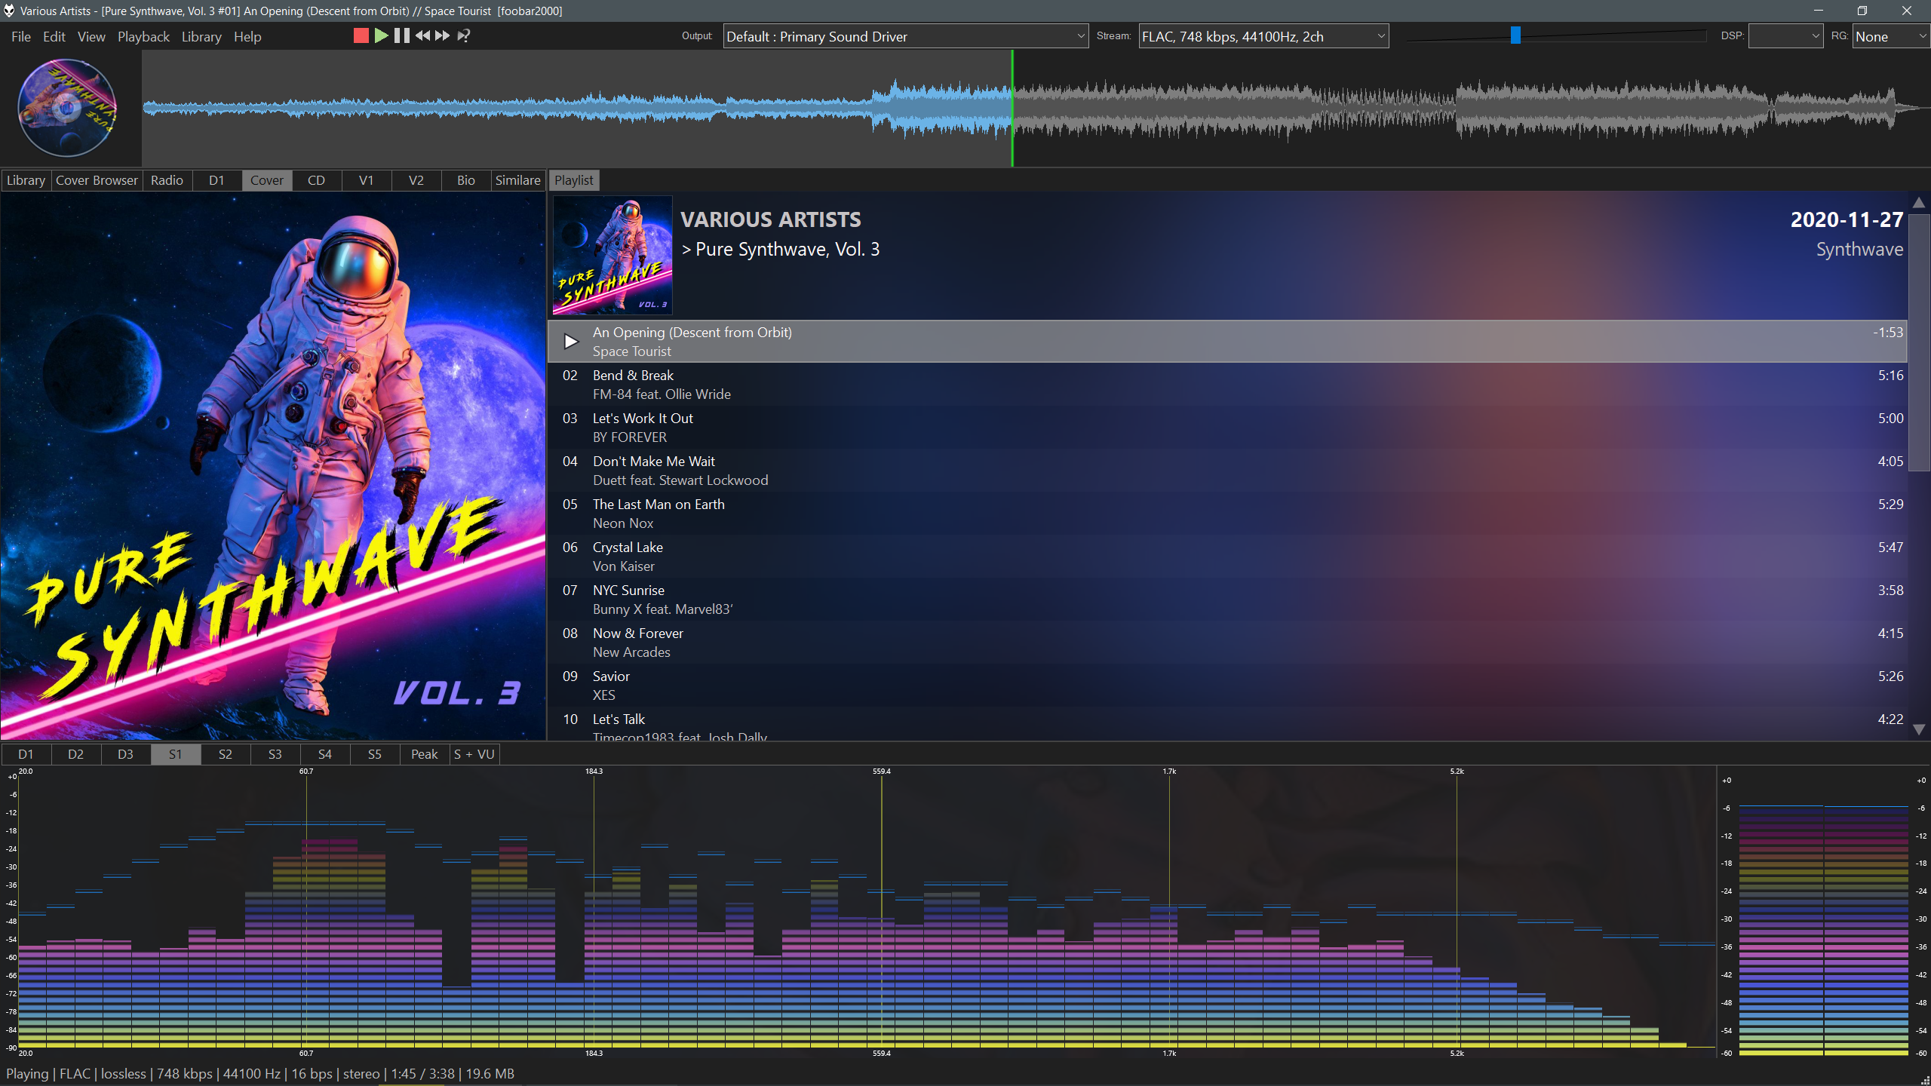Expand the Stream format dropdown

pos(1263,36)
